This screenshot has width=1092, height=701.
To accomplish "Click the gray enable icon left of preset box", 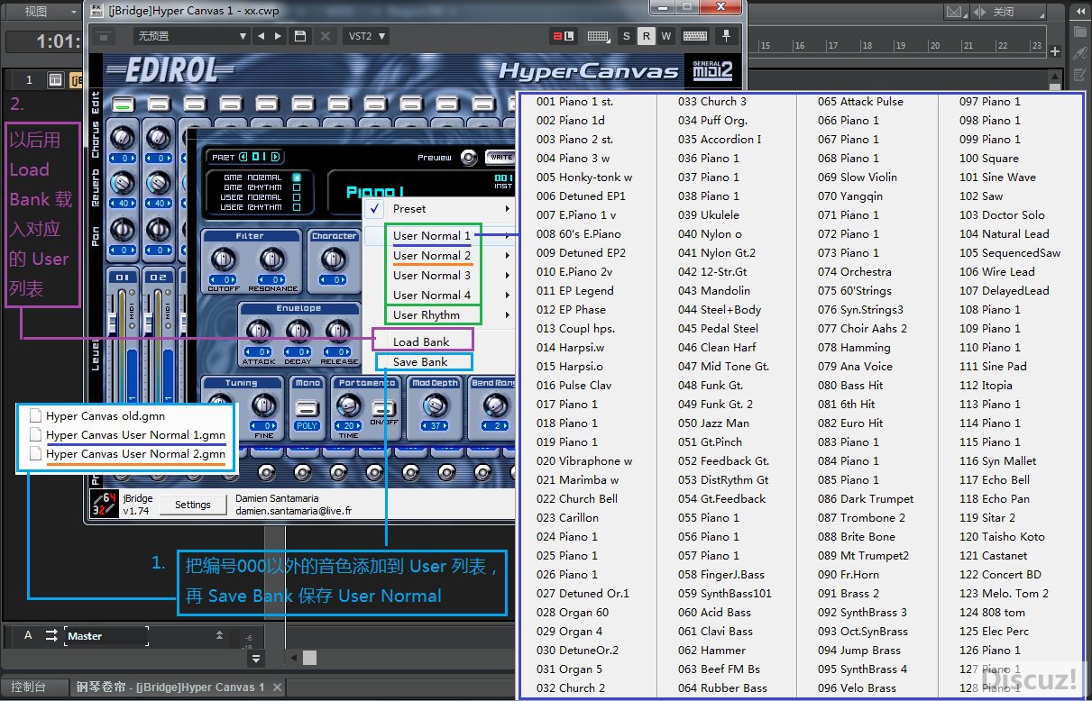I will coord(105,36).
